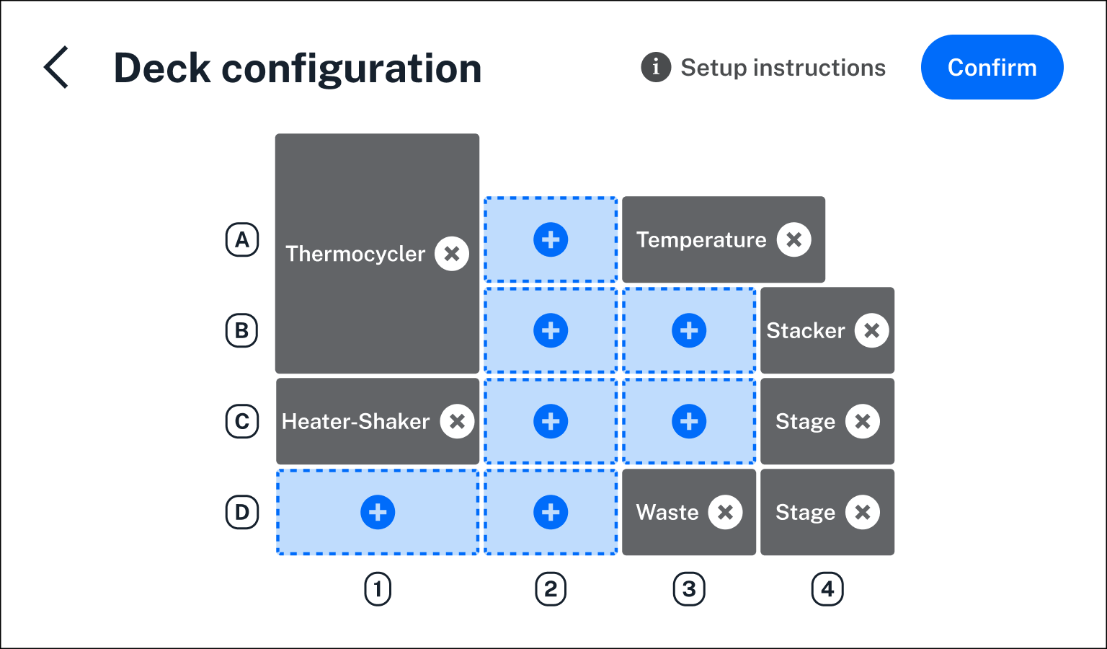
Task: Add fixture to slot B2
Action: coord(551,330)
